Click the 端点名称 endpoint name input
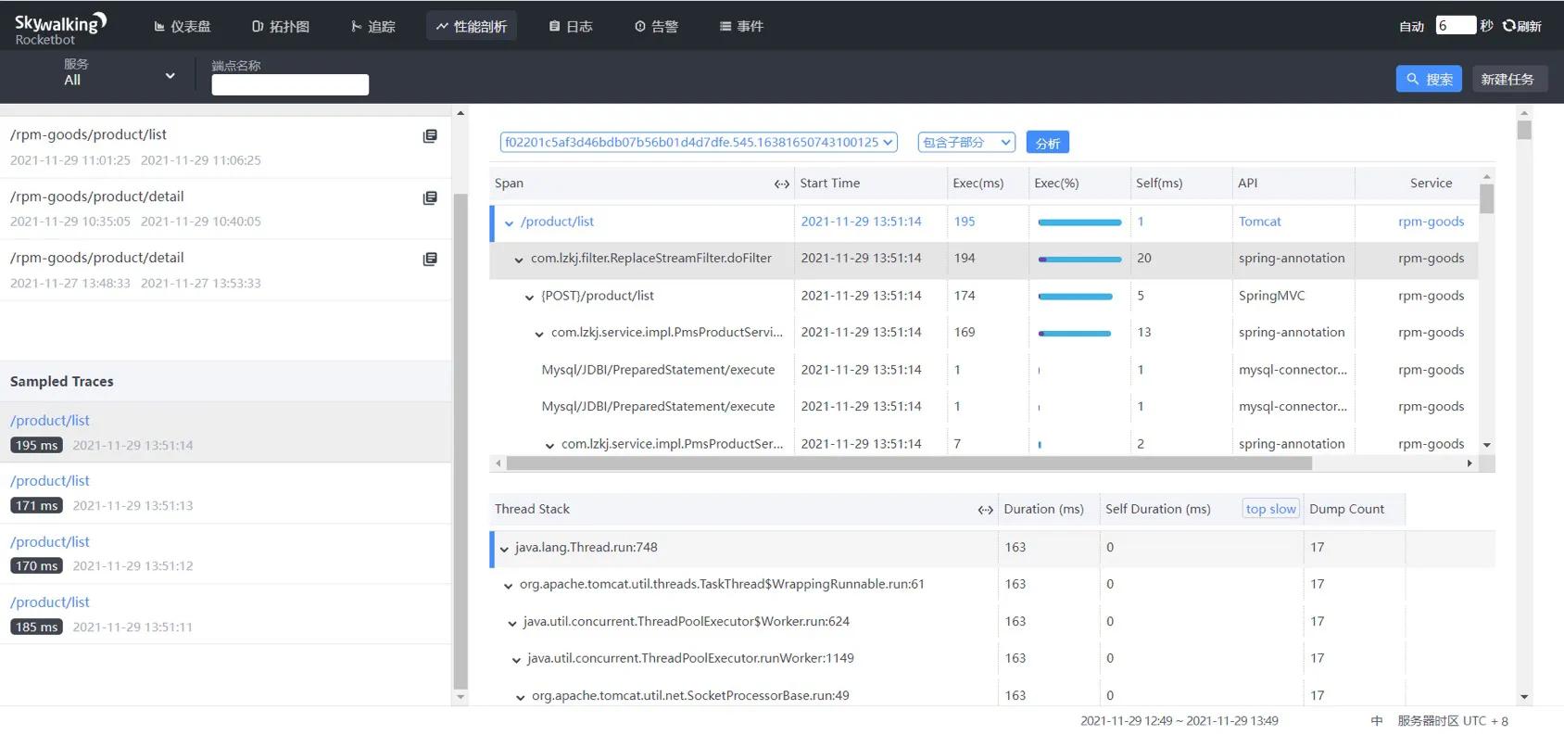This screenshot has width=1564, height=735. click(x=290, y=84)
